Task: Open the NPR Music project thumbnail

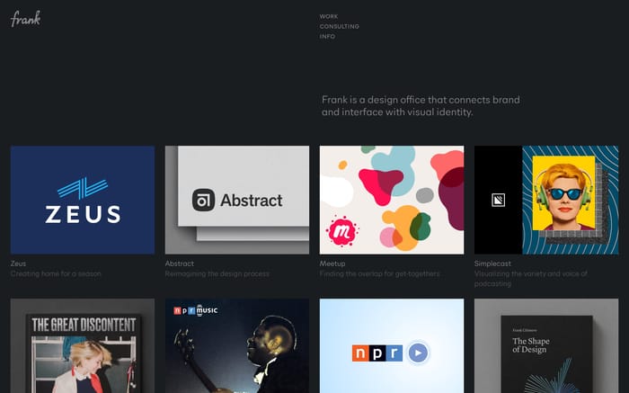Action: (x=237, y=345)
